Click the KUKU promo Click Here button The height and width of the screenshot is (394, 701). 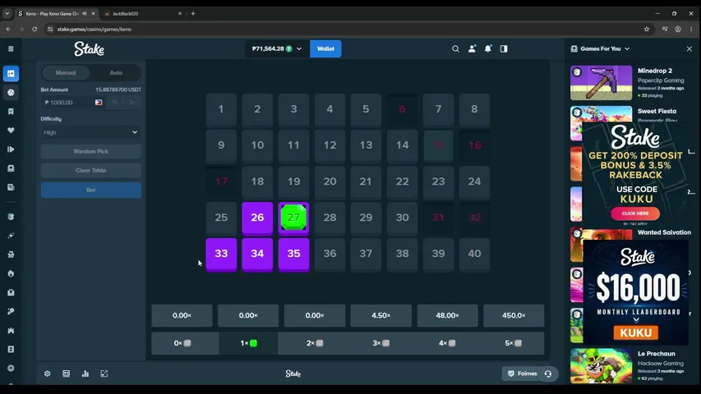[634, 213]
